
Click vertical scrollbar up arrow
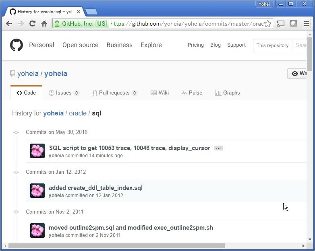(310, 35)
